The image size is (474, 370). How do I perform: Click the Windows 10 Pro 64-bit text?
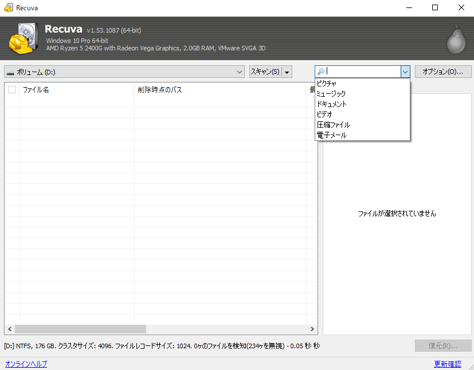(77, 41)
